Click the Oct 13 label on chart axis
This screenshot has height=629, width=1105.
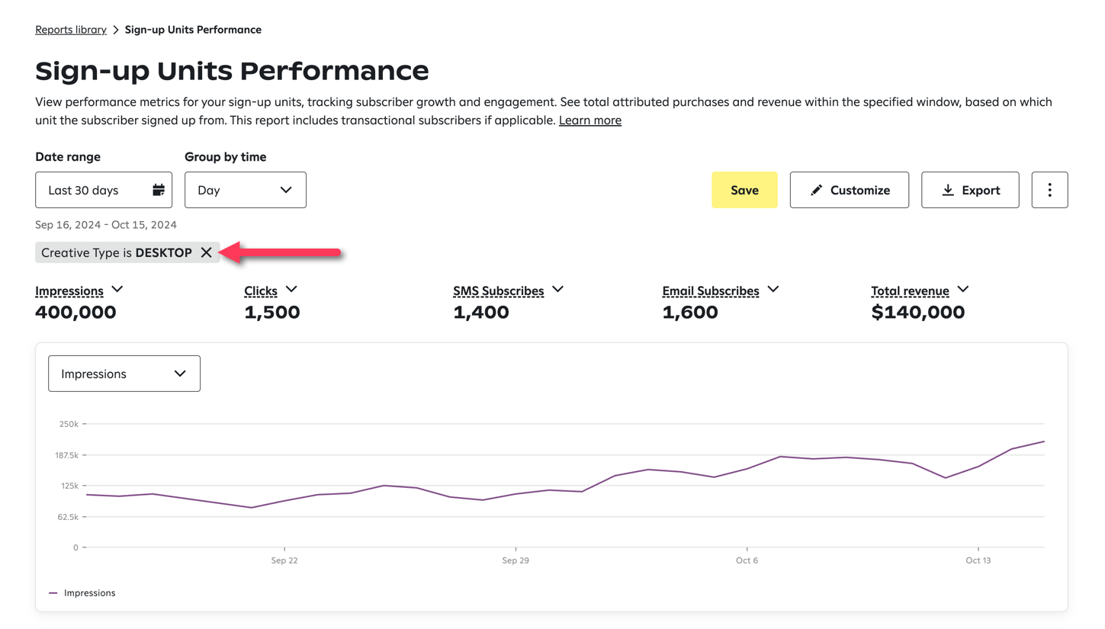(x=978, y=560)
